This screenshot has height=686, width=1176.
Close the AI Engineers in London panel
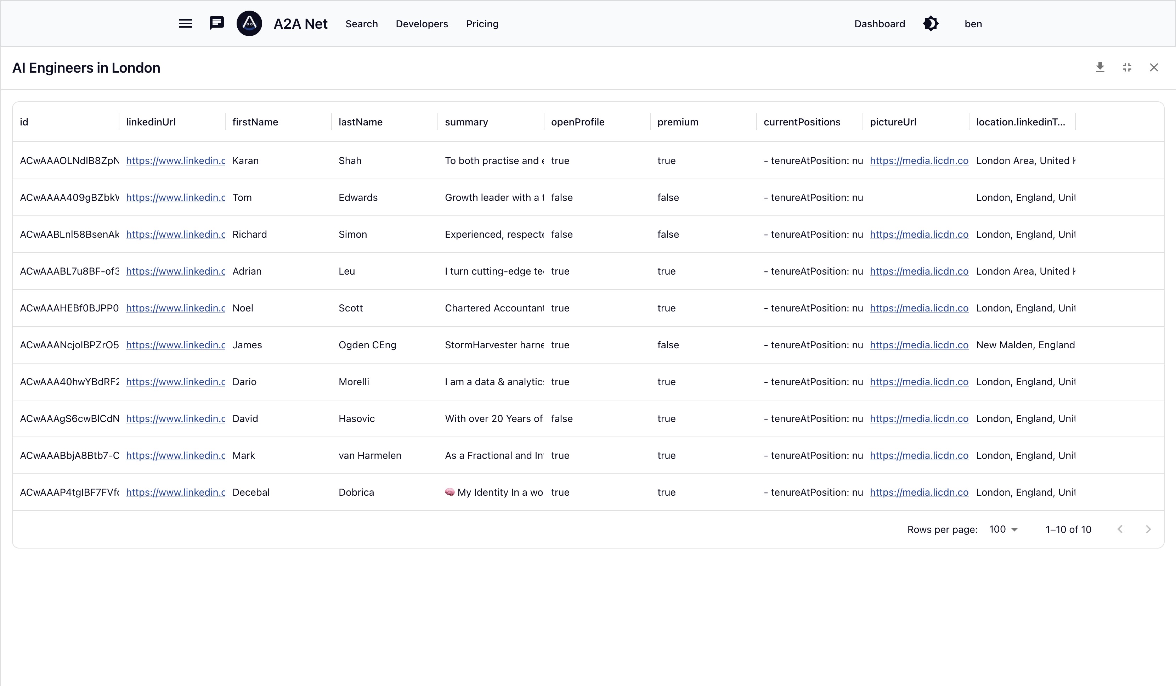(x=1154, y=67)
